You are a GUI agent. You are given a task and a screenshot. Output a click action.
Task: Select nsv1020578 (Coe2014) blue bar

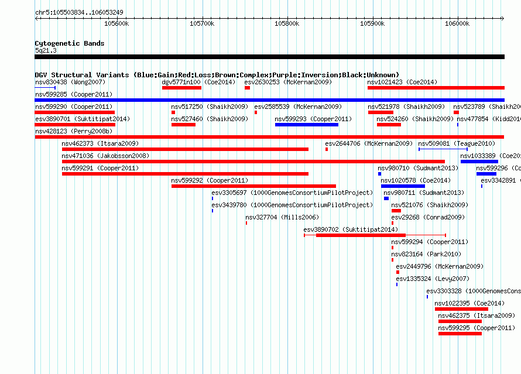(x=403, y=186)
